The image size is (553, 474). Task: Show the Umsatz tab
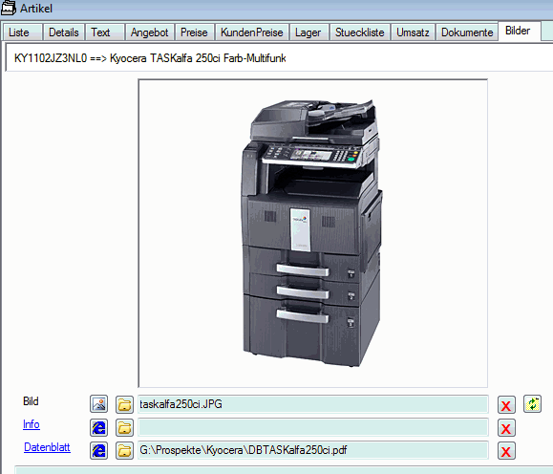(413, 32)
